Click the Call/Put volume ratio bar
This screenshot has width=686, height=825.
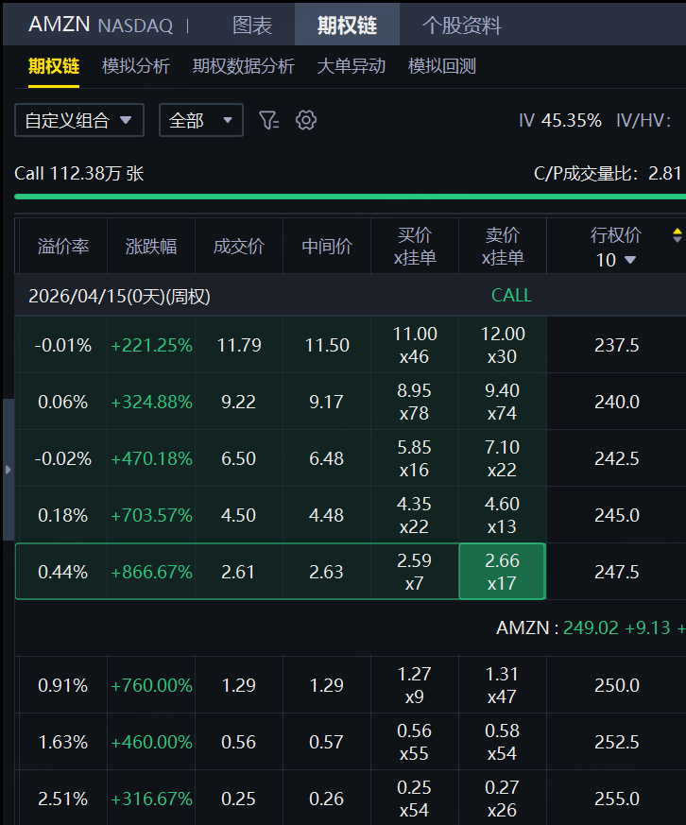click(350, 197)
